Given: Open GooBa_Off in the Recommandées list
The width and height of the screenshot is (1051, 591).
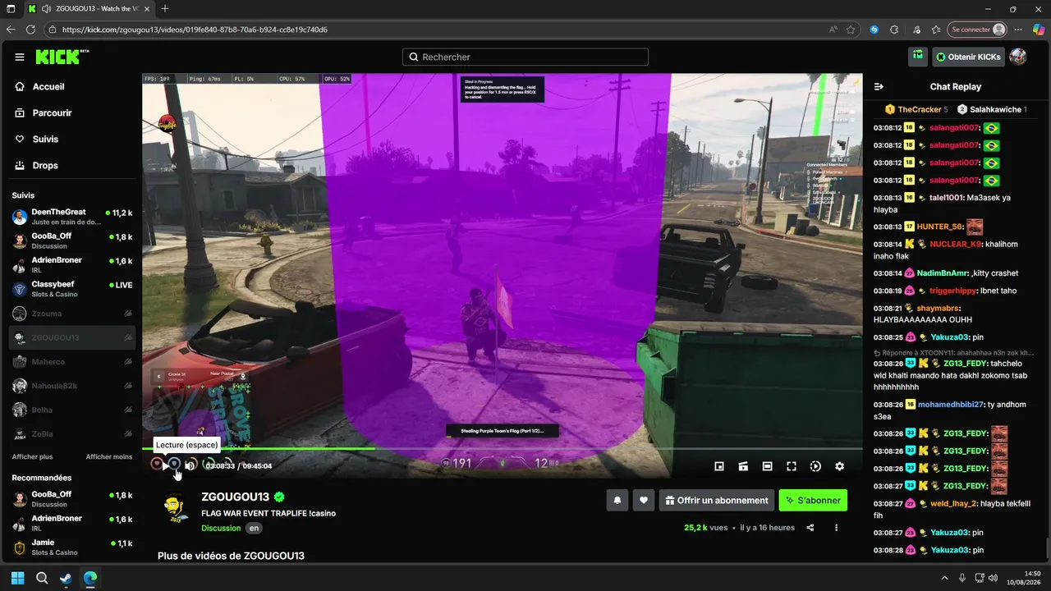Looking at the screenshot, I should coord(72,498).
